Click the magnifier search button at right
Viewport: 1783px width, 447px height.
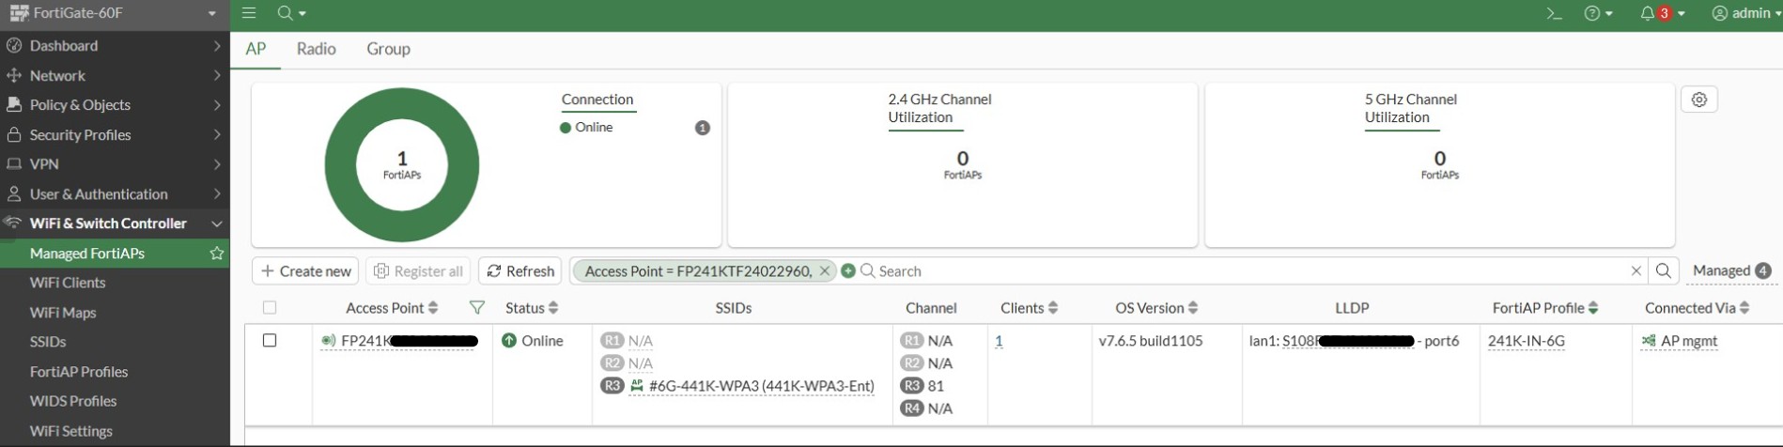coord(1663,270)
